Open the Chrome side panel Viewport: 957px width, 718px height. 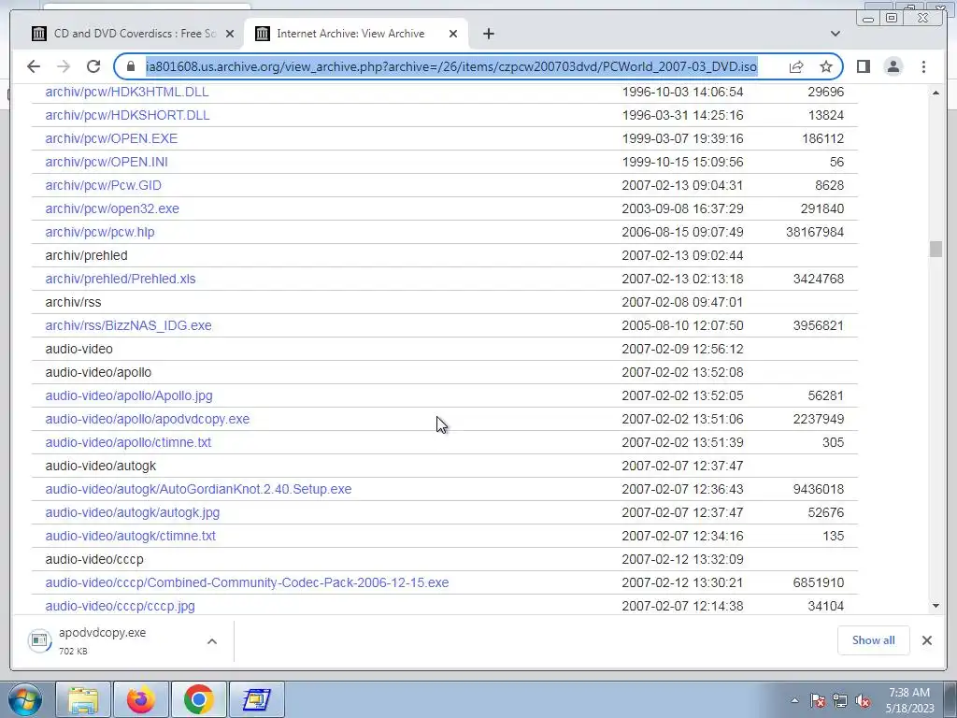pyautogui.click(x=863, y=66)
